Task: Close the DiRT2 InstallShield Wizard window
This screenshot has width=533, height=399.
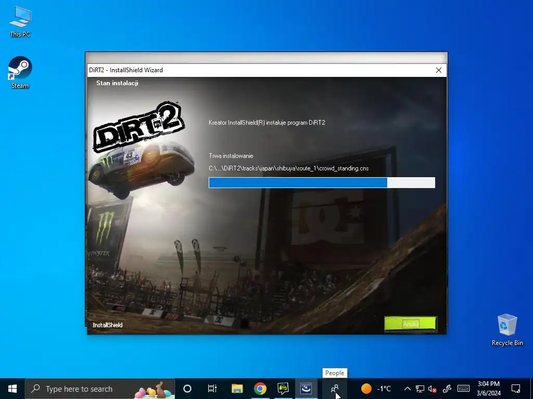Action: point(438,70)
